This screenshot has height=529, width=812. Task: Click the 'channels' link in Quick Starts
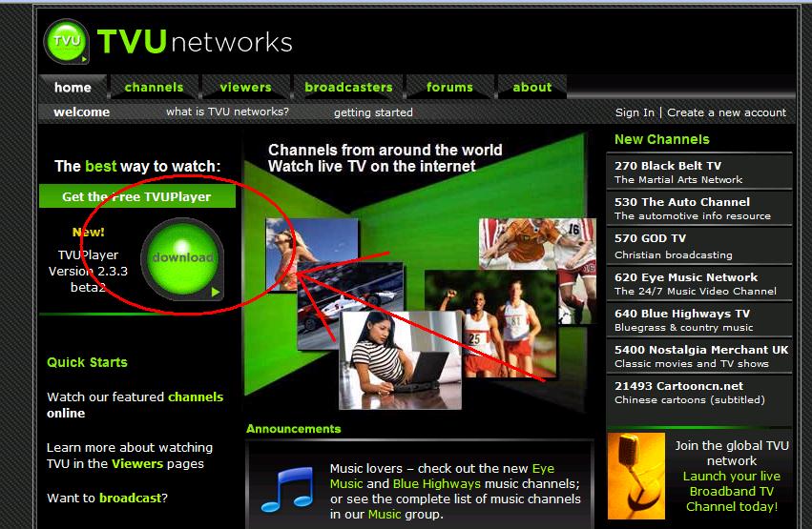point(196,397)
